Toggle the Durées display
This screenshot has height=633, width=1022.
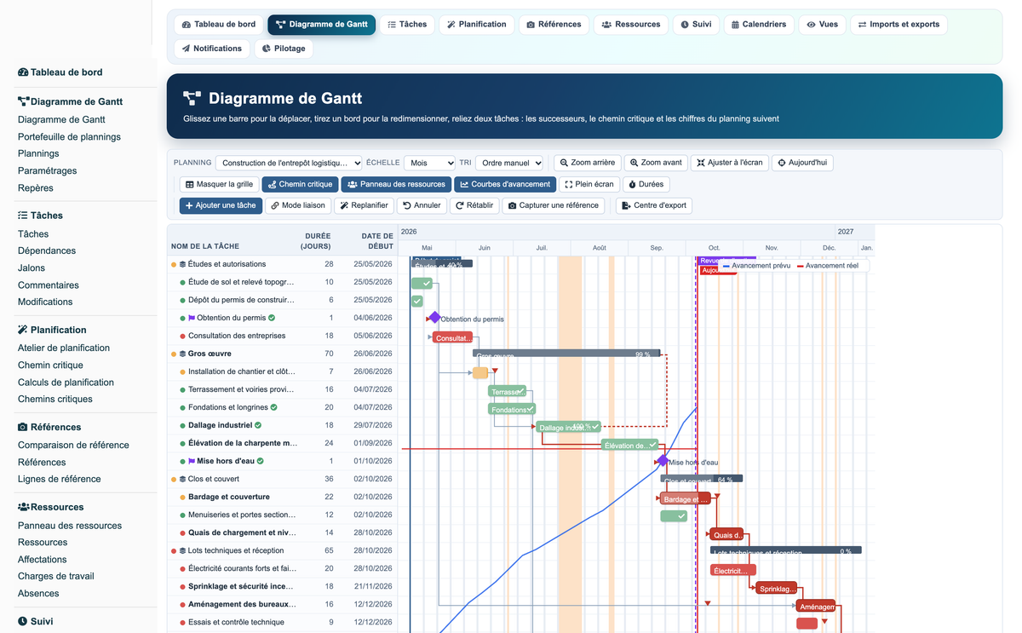coord(646,184)
